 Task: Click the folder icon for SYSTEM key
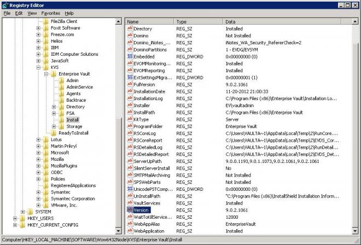click(30, 212)
